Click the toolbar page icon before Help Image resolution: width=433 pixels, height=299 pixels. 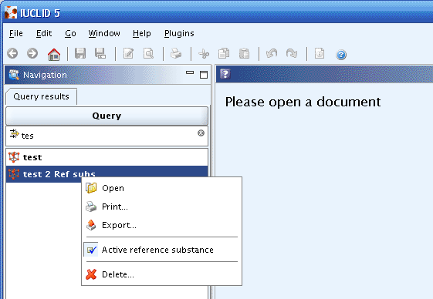pyautogui.click(x=320, y=53)
